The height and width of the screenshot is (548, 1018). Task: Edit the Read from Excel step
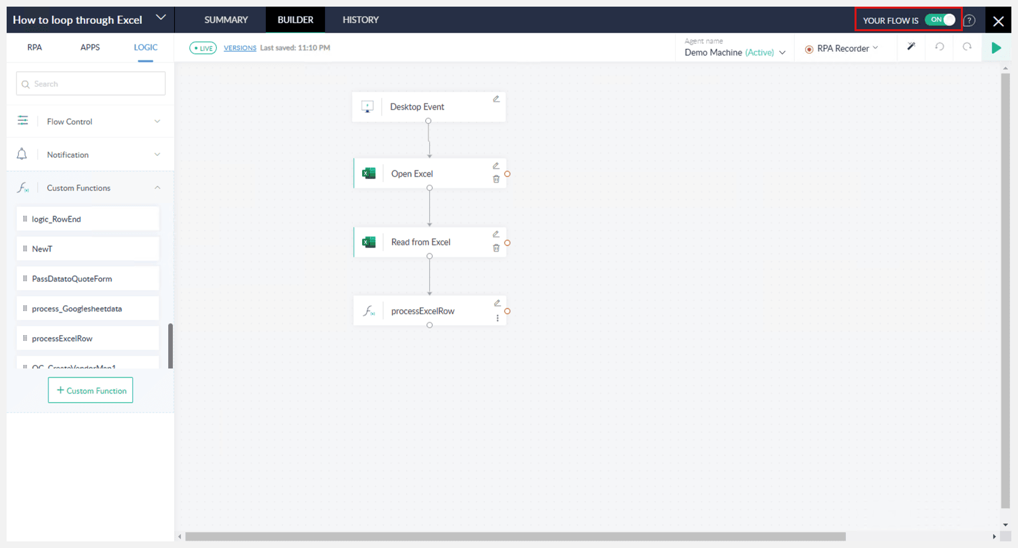[496, 234]
